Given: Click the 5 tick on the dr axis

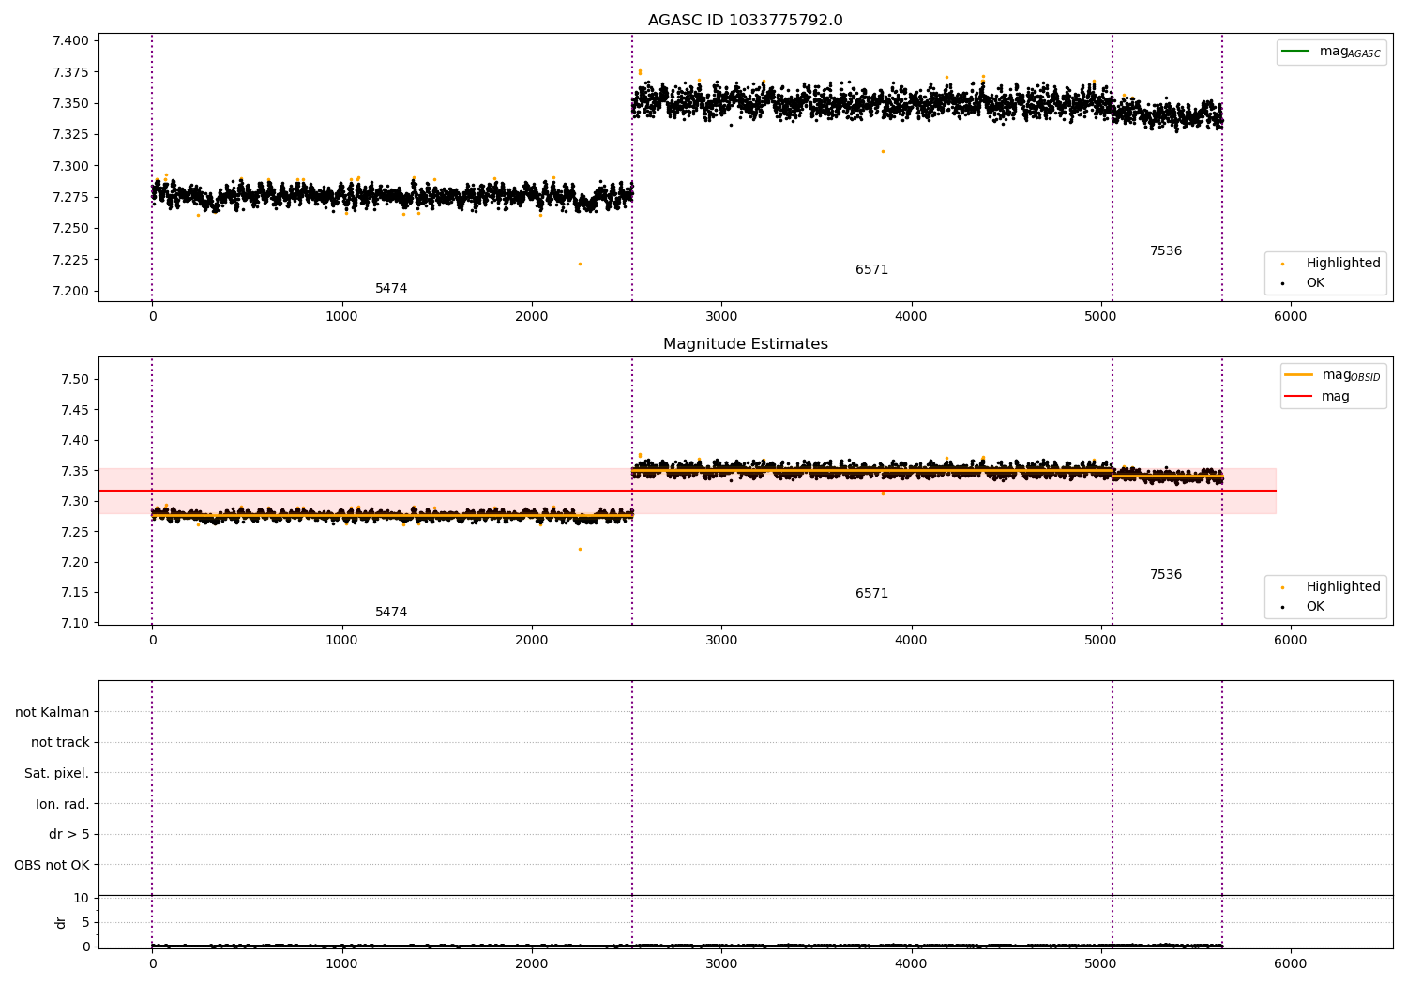Looking at the screenshot, I should pyautogui.click(x=85, y=922).
